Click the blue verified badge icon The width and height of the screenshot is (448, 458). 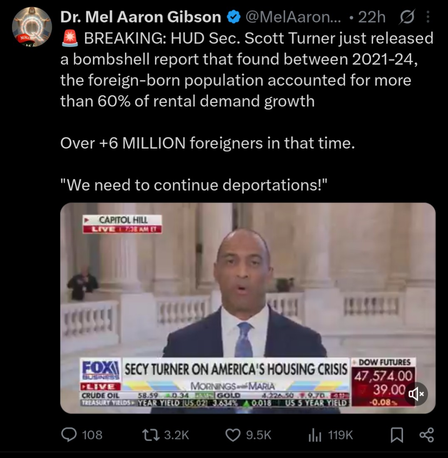point(234,17)
